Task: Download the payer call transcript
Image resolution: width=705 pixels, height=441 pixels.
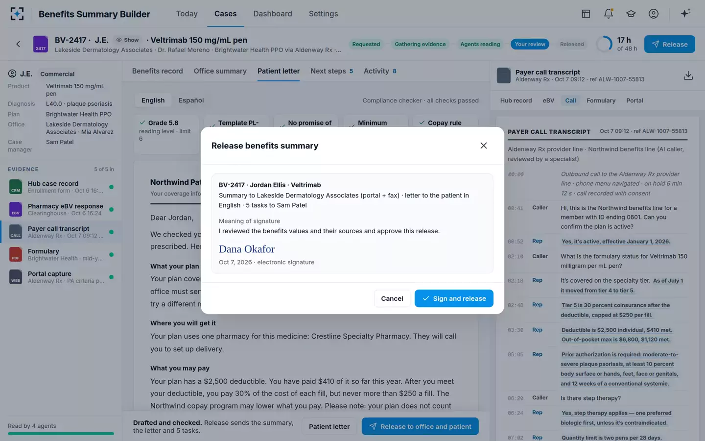Action: click(x=688, y=75)
